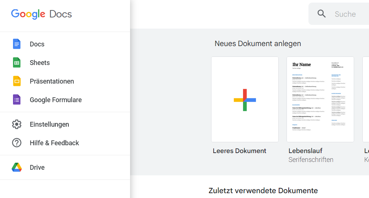This screenshot has width=369, height=198.
Task: Click the Leeres Dokument label
Action: pyautogui.click(x=239, y=151)
